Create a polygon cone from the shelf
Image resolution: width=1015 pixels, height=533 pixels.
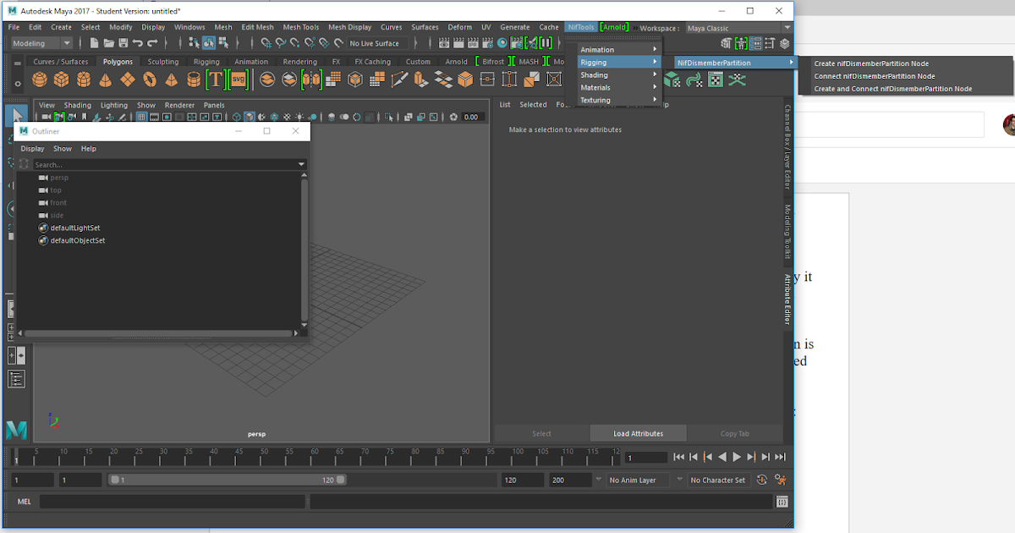coord(106,80)
